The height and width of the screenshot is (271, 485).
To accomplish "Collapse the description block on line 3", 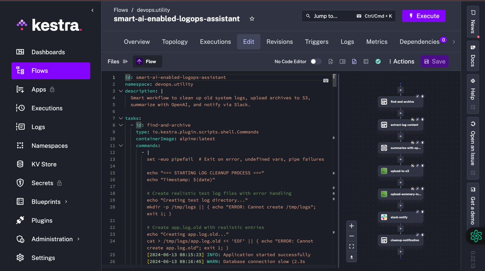I will pyautogui.click(x=120, y=91).
